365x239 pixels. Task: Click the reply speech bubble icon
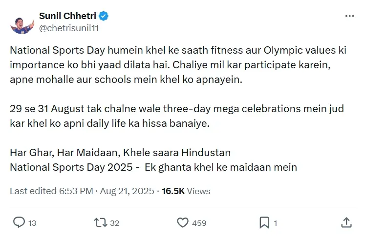pyautogui.click(x=19, y=222)
